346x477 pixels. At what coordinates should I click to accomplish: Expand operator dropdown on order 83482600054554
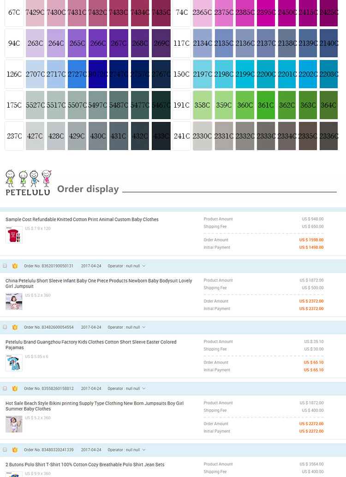[x=144, y=327]
